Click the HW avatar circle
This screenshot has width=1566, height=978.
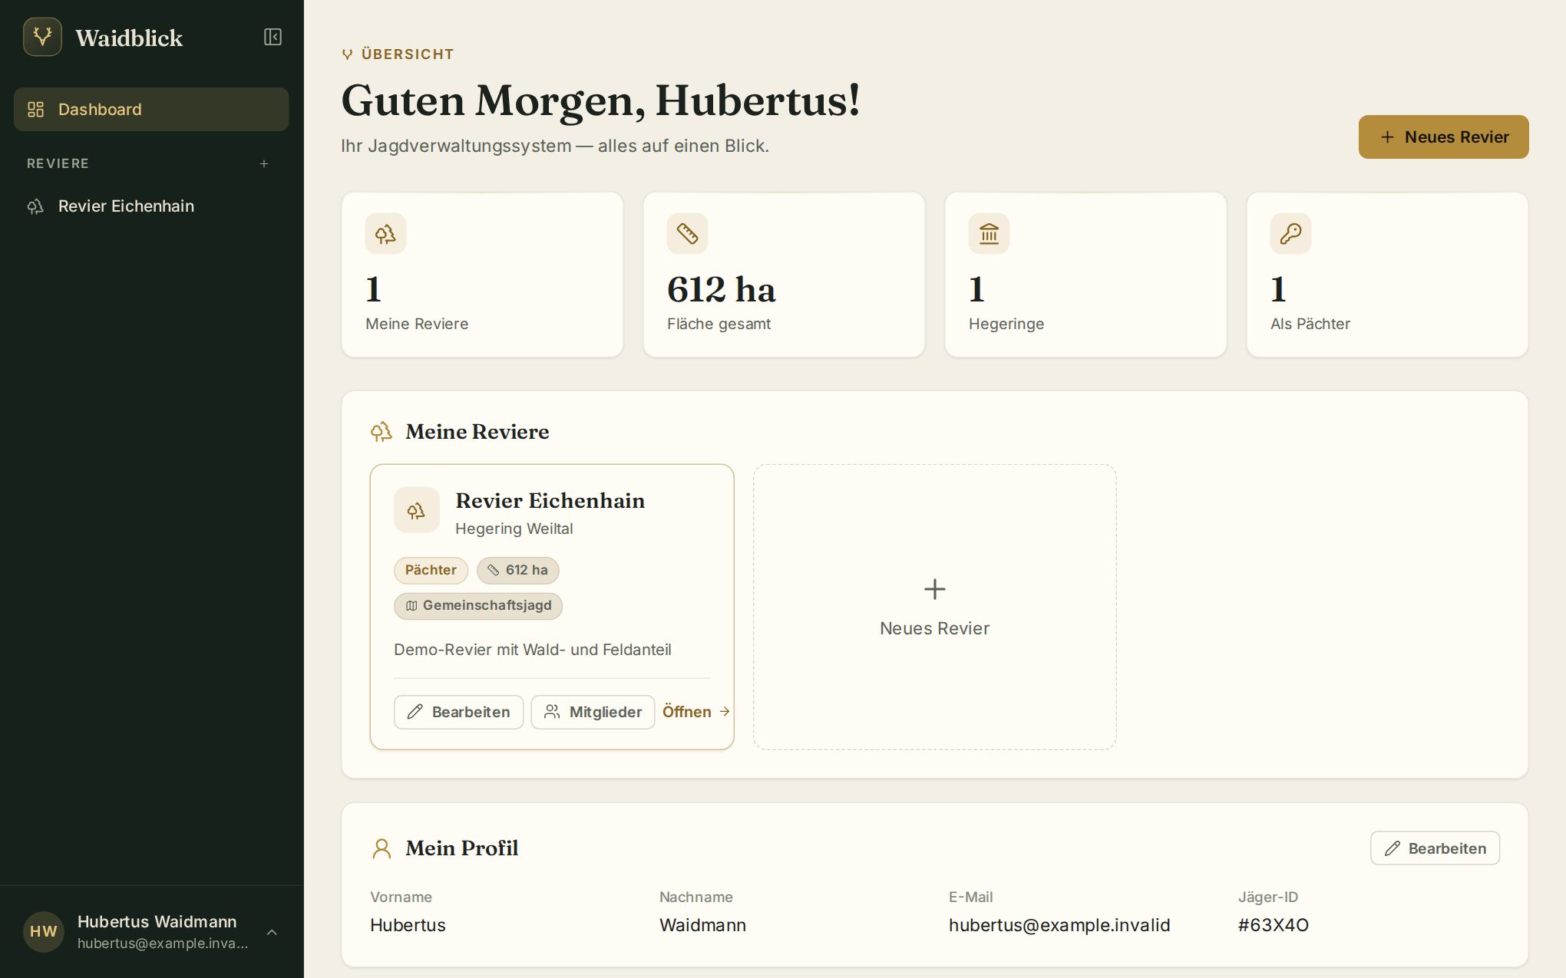(x=44, y=931)
